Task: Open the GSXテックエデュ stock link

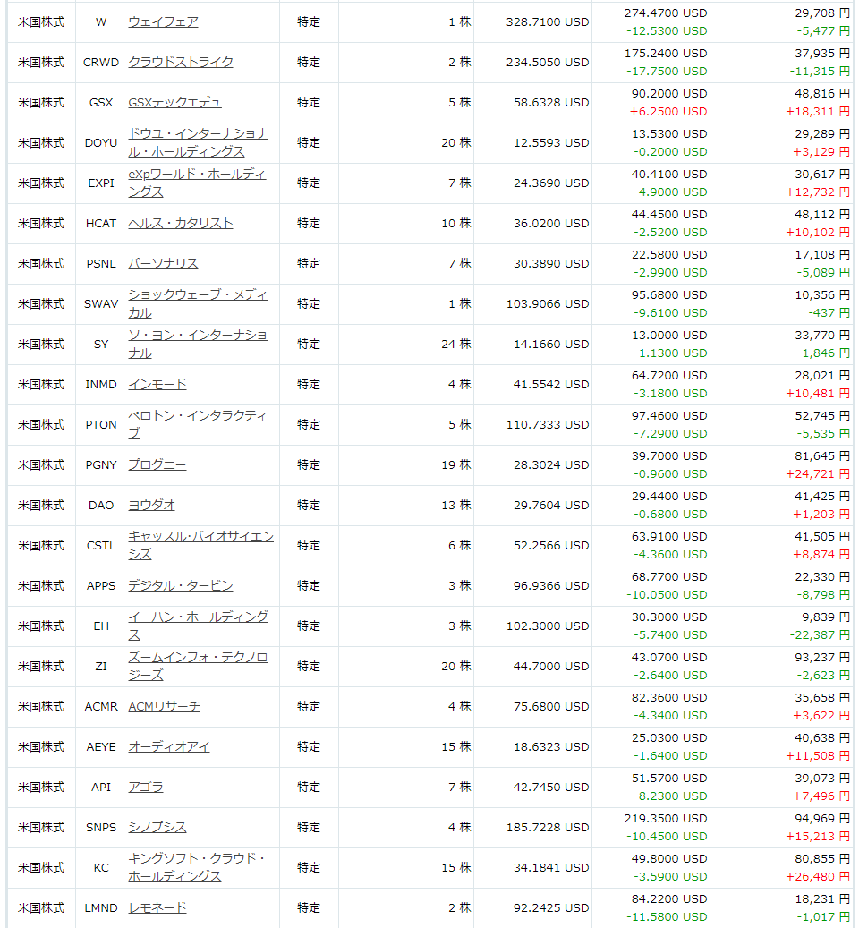Action: coord(174,102)
